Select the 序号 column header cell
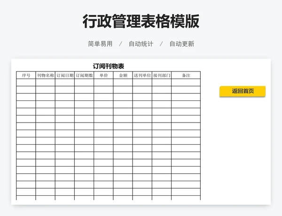 (x=26, y=75)
